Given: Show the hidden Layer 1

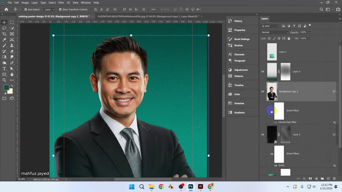Looking at the screenshot, I should point(263,52).
